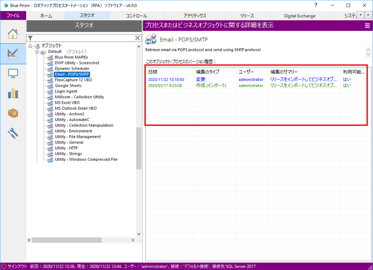The height and width of the screenshot is (270, 373).
Task: Open the Analytics bar chart sidebar icon
Action: pos(13,93)
